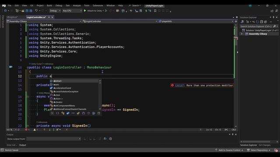
Task: Click the Open File folder toolbar icon
Action: 23,11
